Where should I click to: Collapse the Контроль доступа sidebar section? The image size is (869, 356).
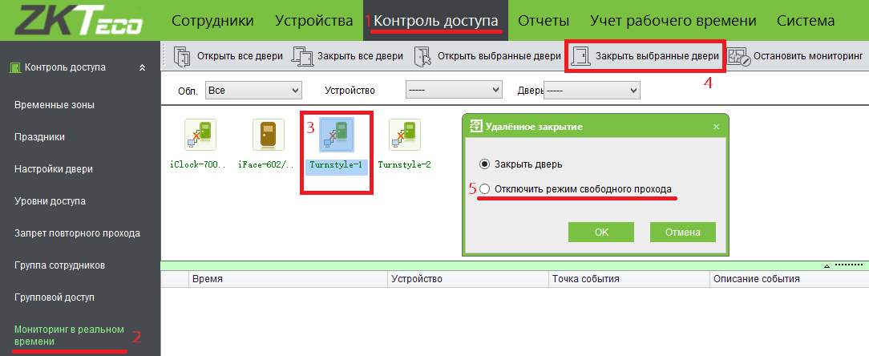[x=143, y=67]
